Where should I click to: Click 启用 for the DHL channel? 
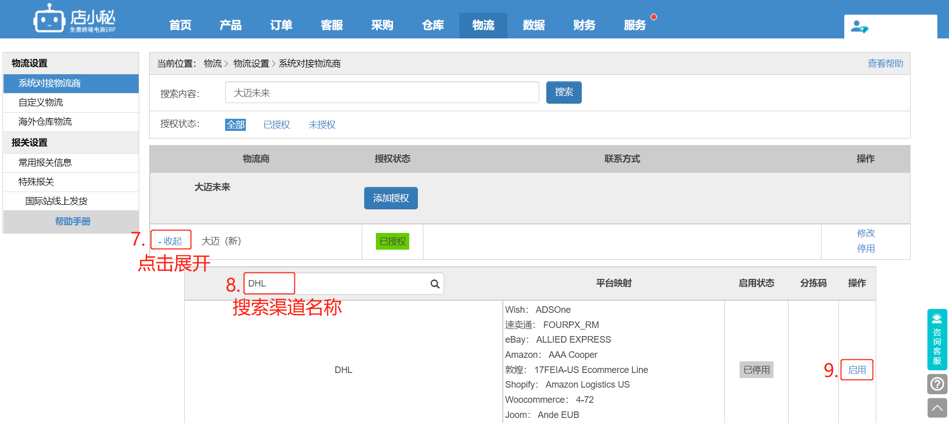pyautogui.click(x=857, y=370)
